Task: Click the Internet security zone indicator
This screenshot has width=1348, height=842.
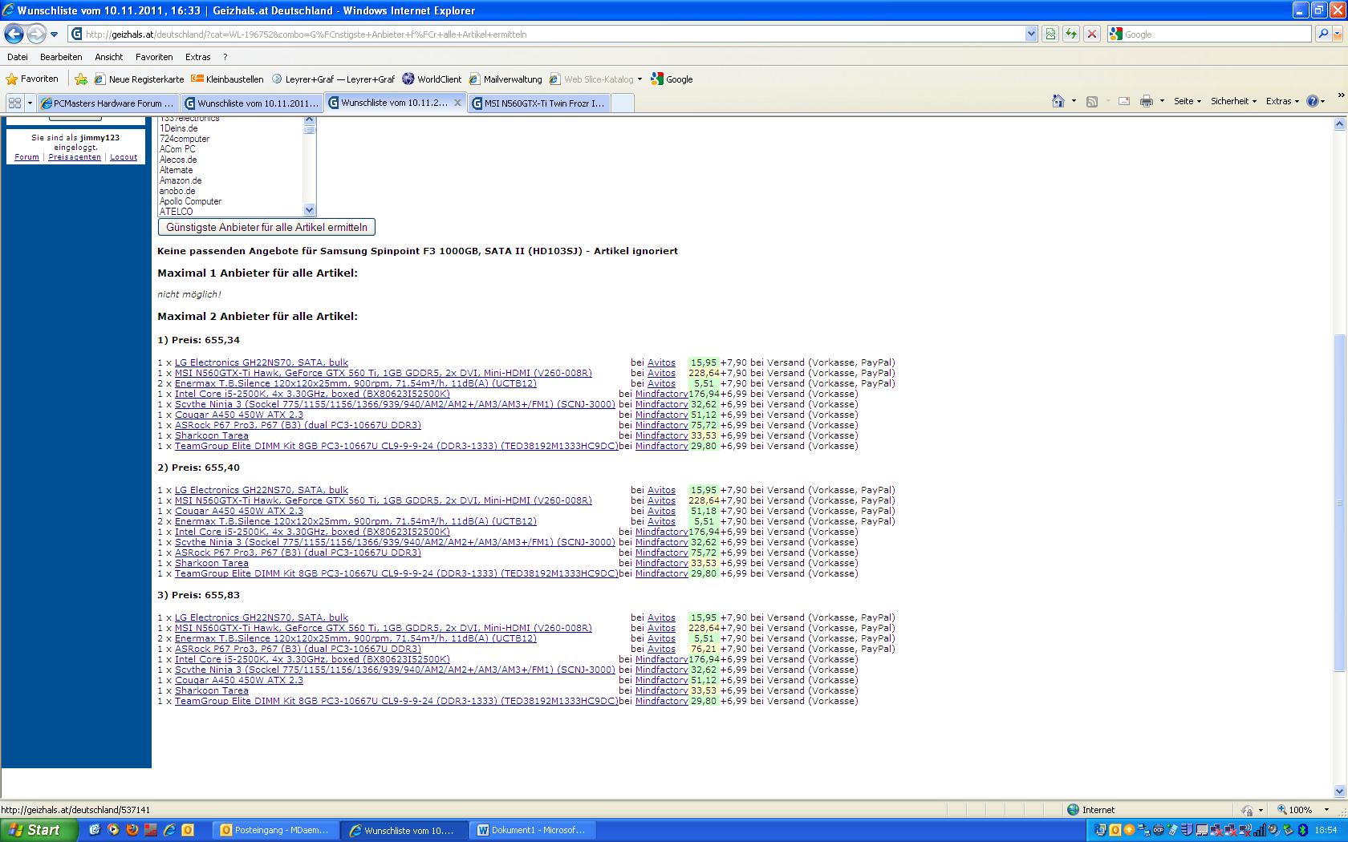Action: 1090,810
